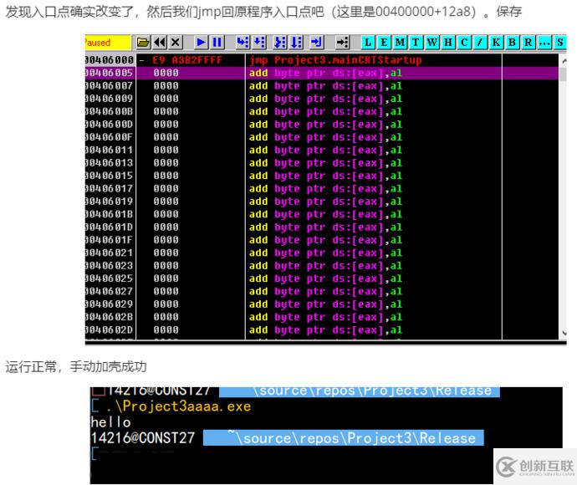The height and width of the screenshot is (485, 577).
Task: Open the Patches window (/)
Action: pos(480,43)
